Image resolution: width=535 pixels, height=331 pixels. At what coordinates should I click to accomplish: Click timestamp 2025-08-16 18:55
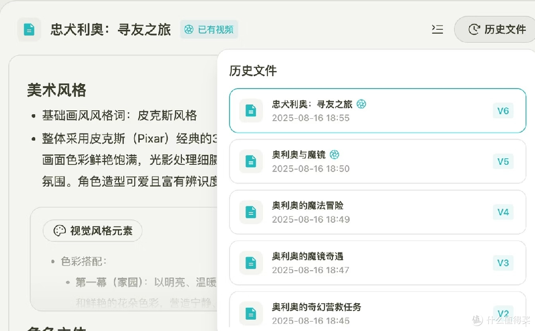(x=311, y=118)
